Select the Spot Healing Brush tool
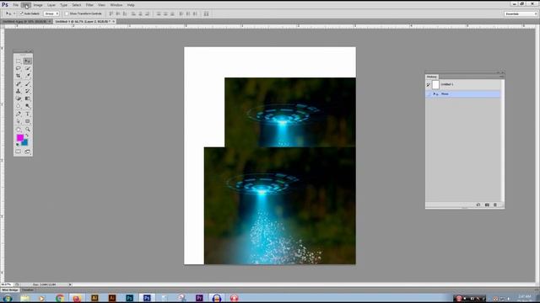This screenshot has width=540, height=303. [x=19, y=84]
